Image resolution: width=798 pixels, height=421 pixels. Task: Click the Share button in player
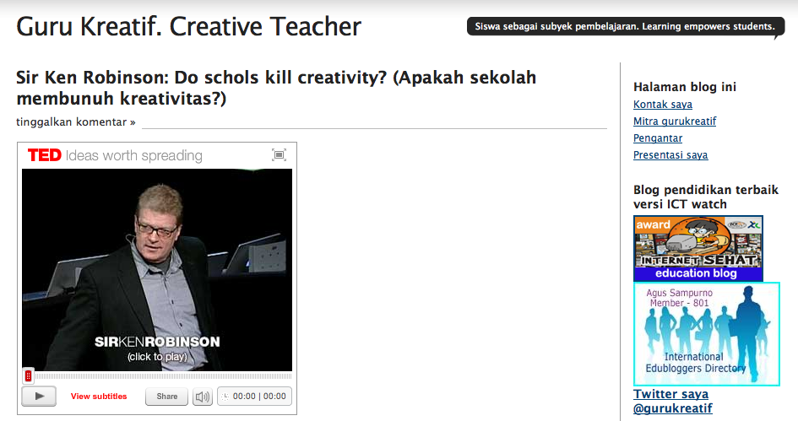point(167,397)
